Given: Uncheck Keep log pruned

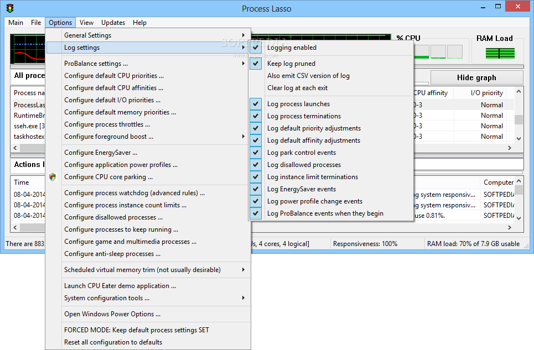Looking at the screenshot, I should pyautogui.click(x=256, y=64).
